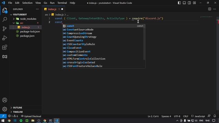Open editor More Actions ellipsis
This screenshot has height=123, width=219.
pos(215,9)
